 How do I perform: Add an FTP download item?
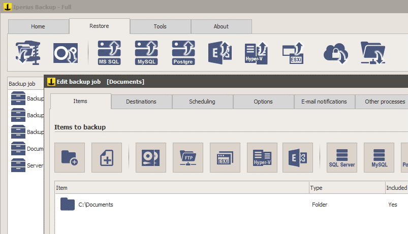click(188, 157)
